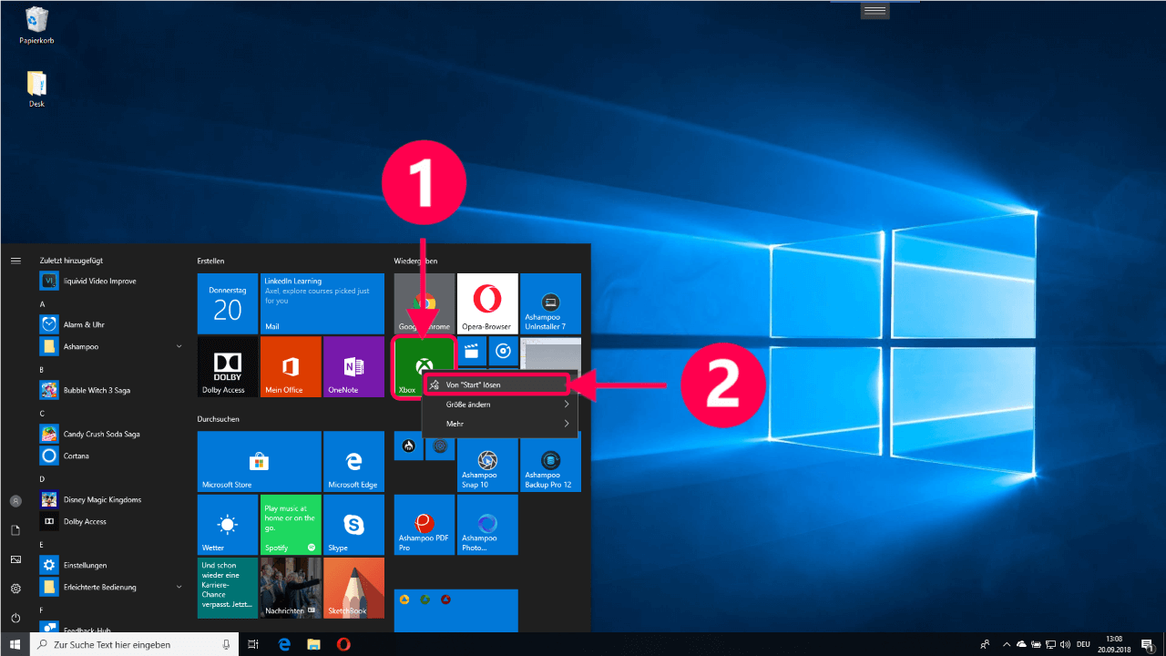Click the Power button in Start rail

pos(15,618)
